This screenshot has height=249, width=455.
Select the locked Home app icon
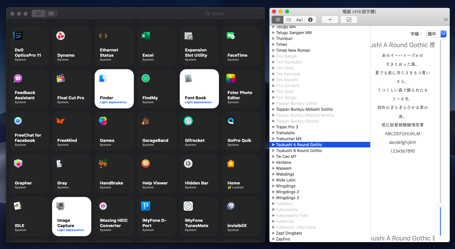point(231,163)
